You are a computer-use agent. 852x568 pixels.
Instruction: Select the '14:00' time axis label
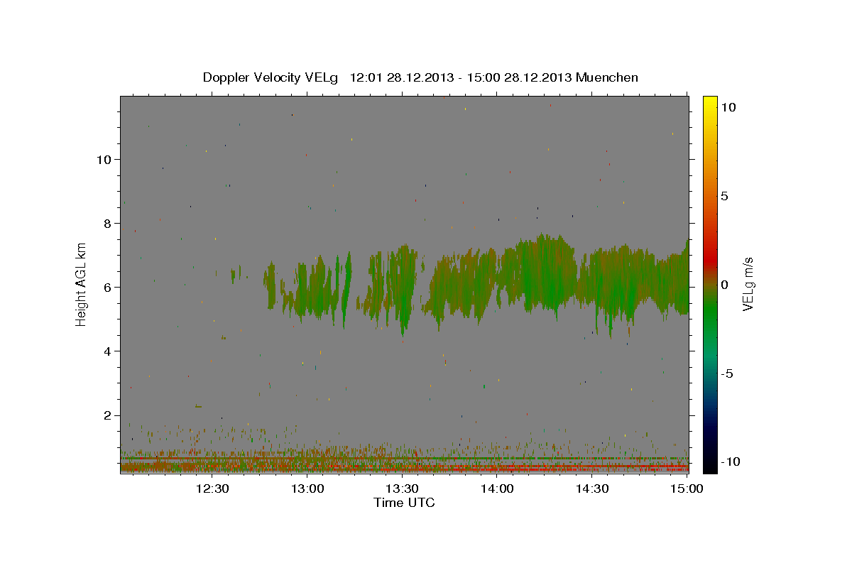point(497,489)
